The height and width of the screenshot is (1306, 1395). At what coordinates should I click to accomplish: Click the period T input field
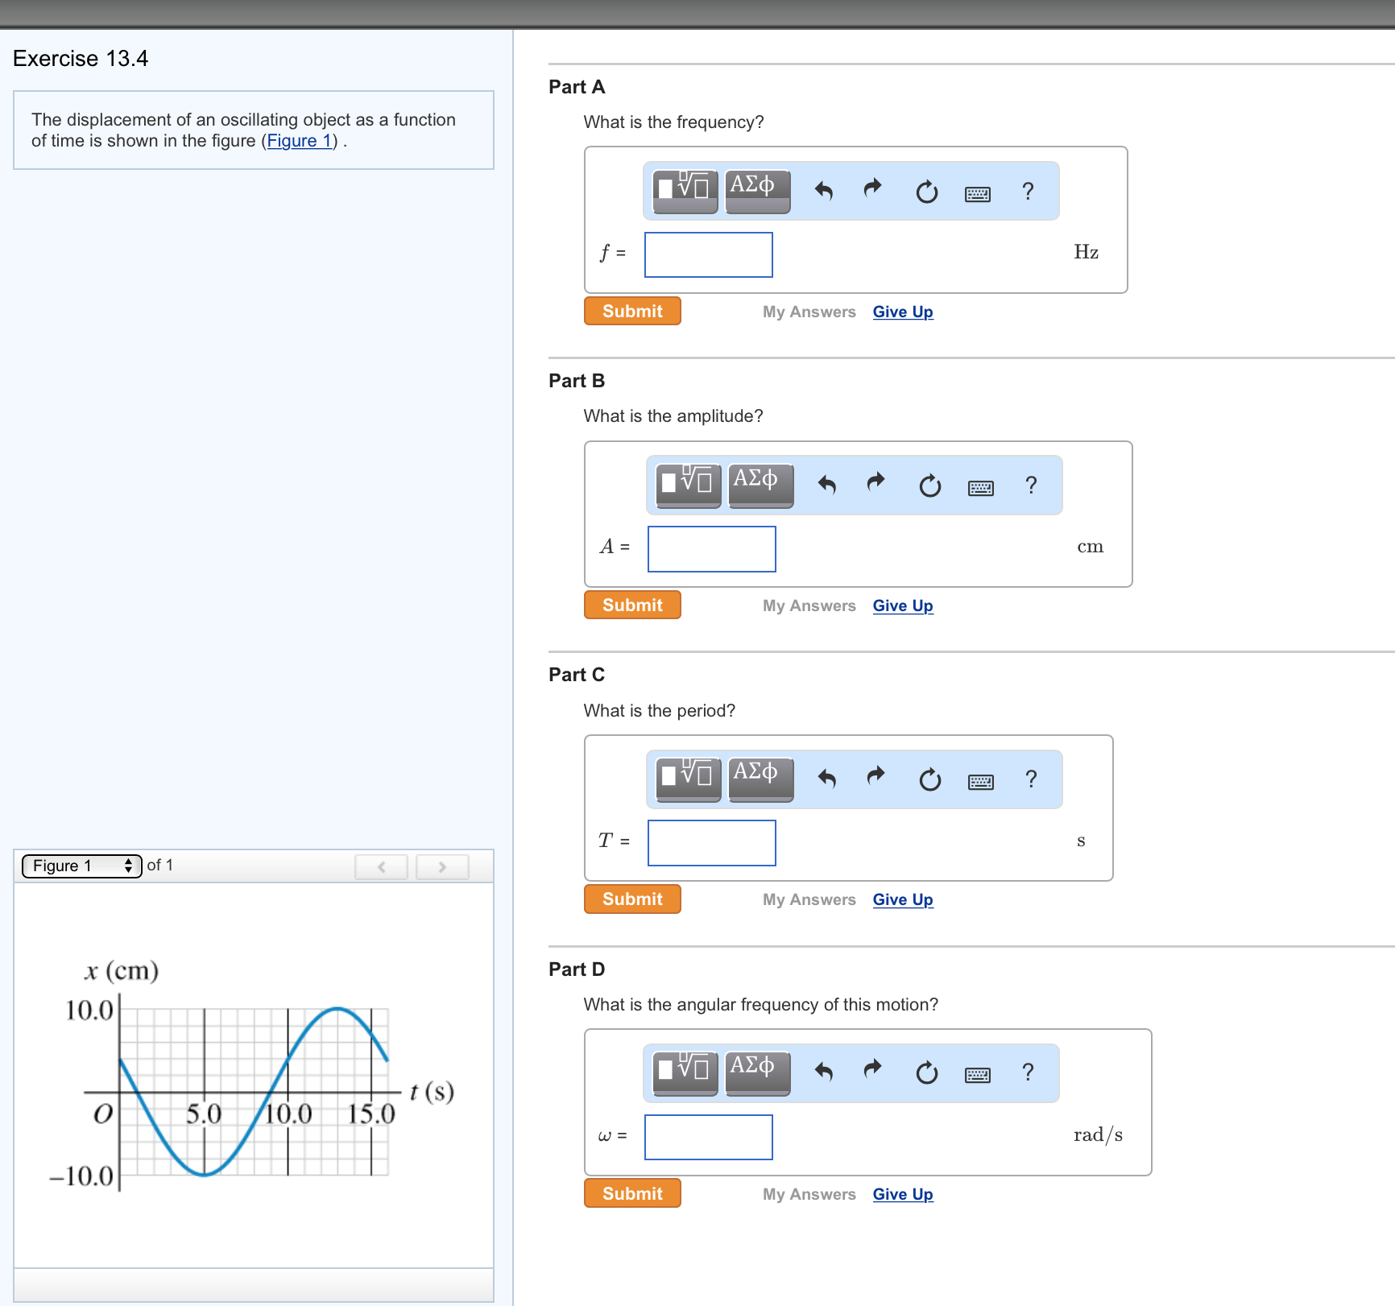coord(710,842)
